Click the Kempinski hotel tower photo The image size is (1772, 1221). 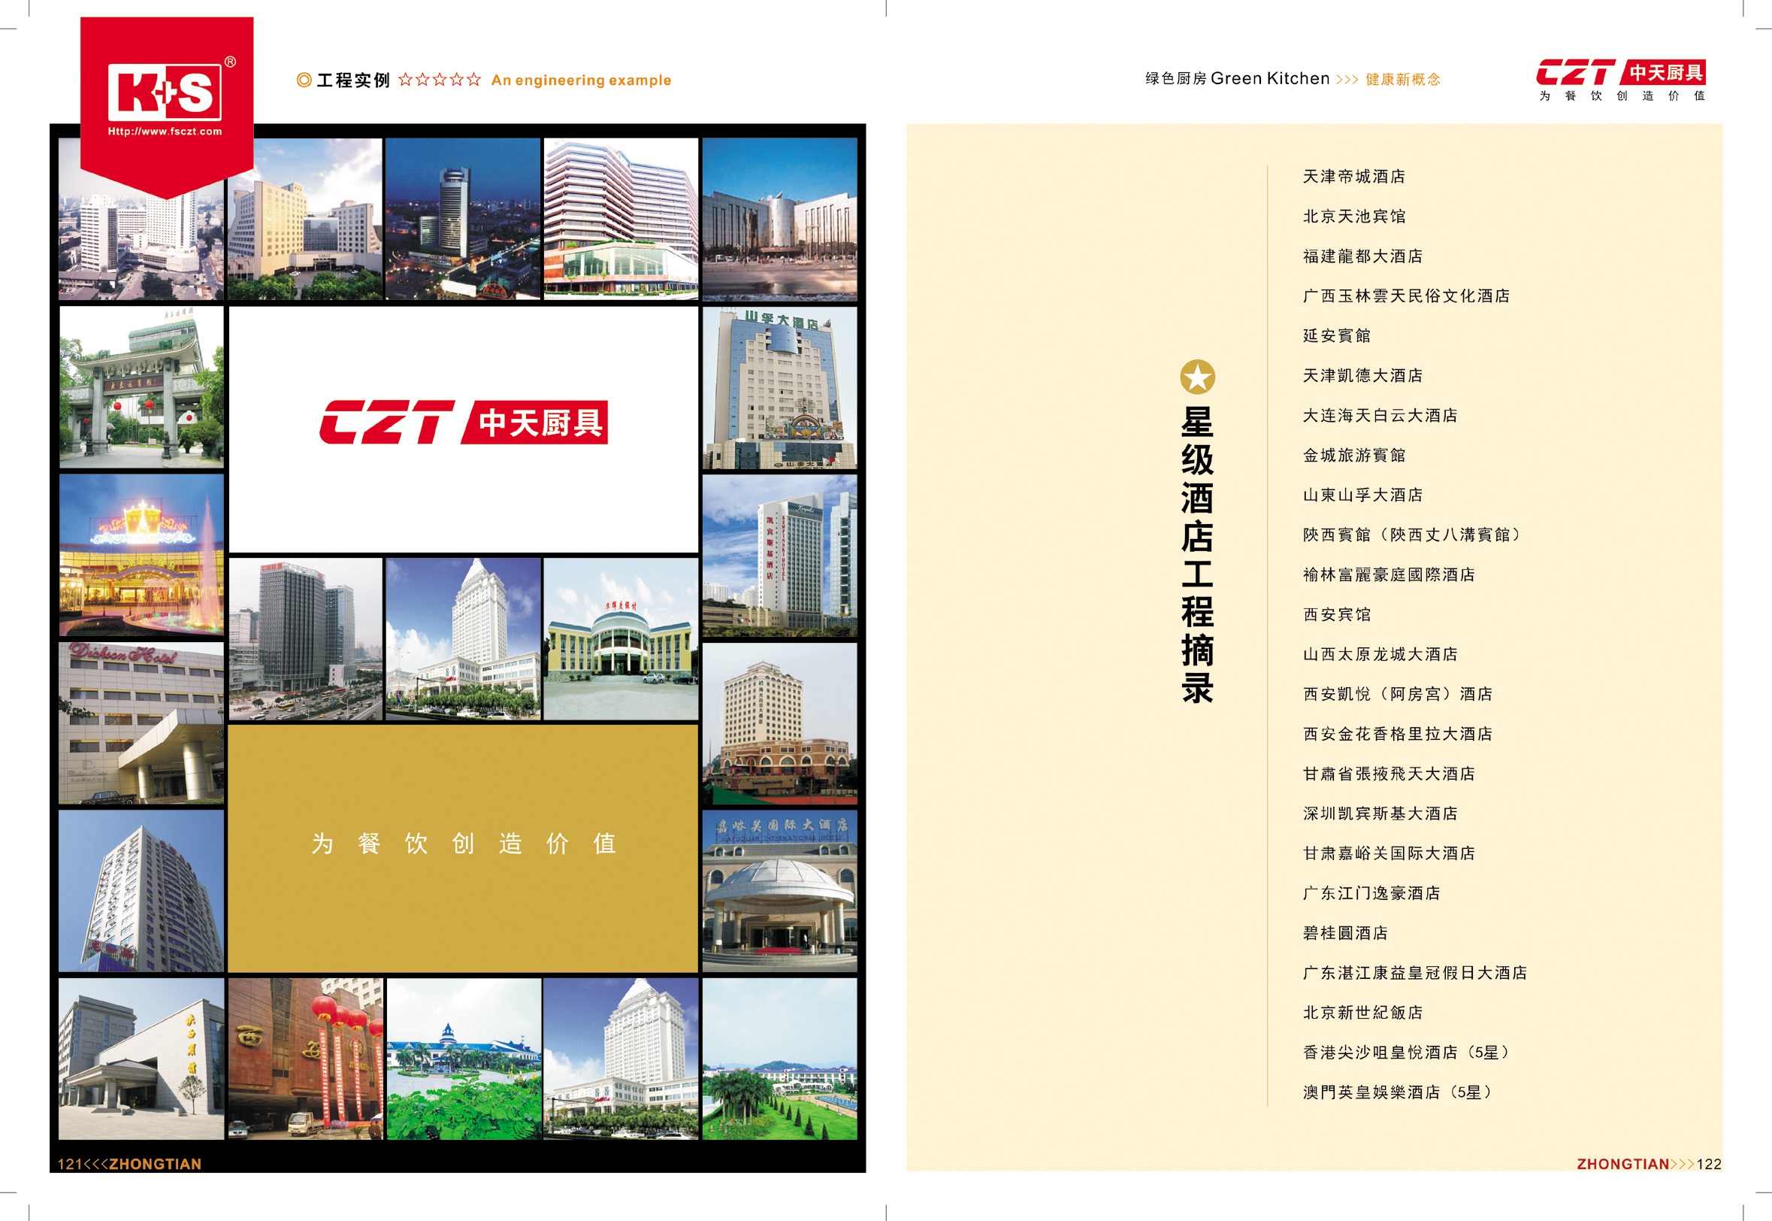(x=780, y=556)
